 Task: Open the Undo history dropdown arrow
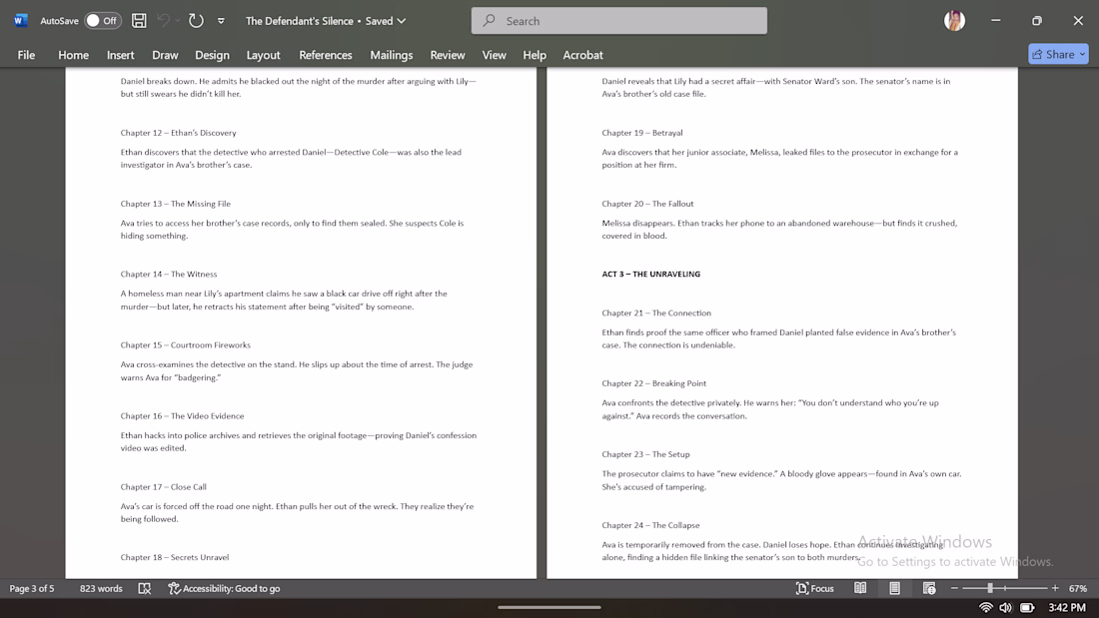pyautogui.click(x=177, y=21)
